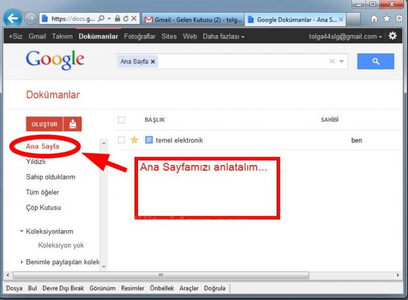Open Araçlar in the bottom toolbar
The width and height of the screenshot is (408, 300).
189,288
